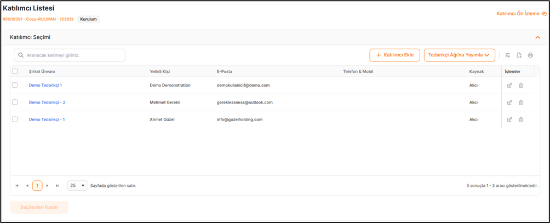The width and height of the screenshot is (550, 223).
Task: Collapse the Katılımcı Seçimi section
Action: coord(537,37)
